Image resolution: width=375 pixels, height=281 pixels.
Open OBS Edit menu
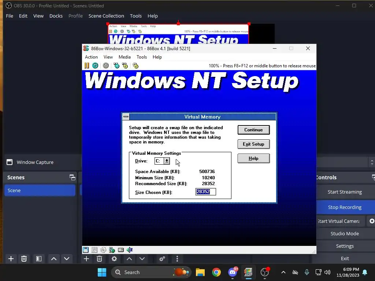coord(23,16)
